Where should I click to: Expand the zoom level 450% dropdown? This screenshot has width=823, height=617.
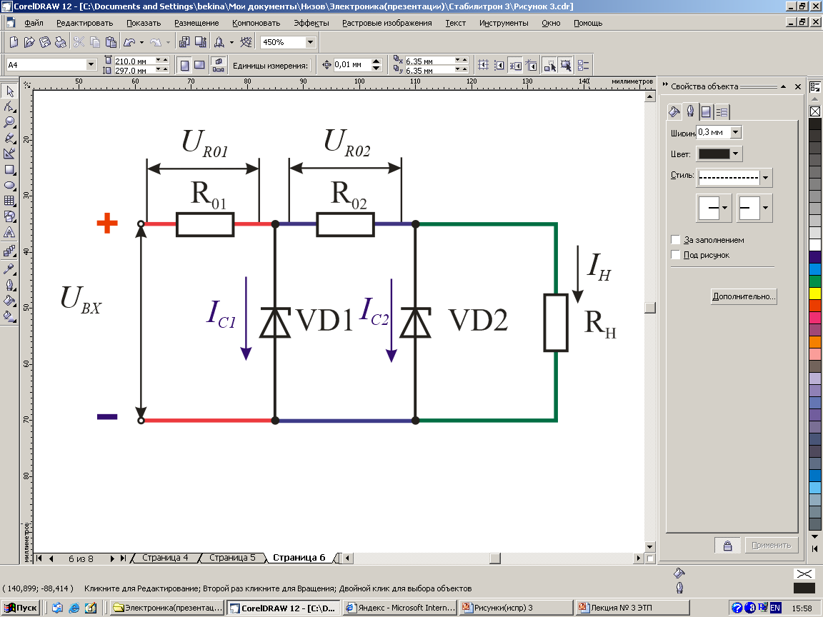(310, 42)
